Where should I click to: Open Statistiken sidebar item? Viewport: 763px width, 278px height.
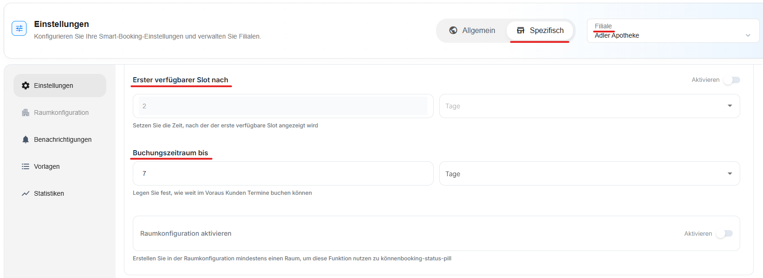(x=60, y=193)
